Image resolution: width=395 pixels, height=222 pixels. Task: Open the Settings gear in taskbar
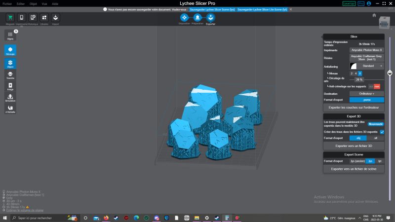(207, 218)
